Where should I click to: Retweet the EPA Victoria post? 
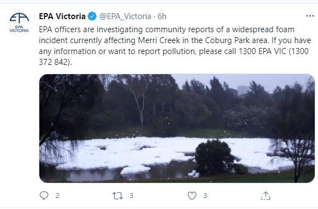pos(117,196)
